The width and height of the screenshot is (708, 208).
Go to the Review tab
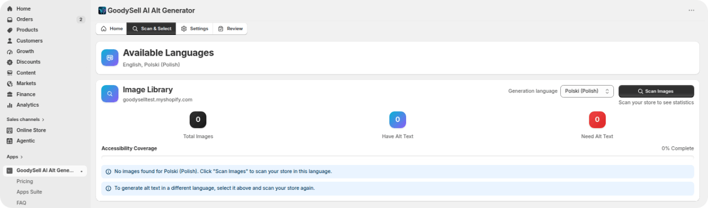pyautogui.click(x=230, y=29)
